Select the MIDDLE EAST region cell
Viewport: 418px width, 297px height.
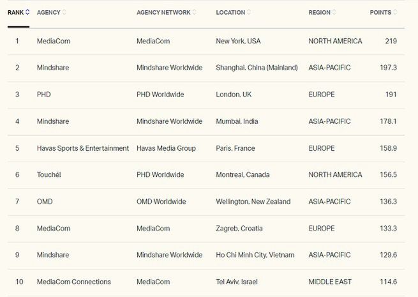click(331, 282)
